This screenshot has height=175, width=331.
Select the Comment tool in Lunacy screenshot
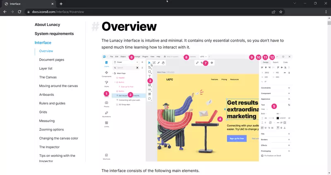click(149, 99)
